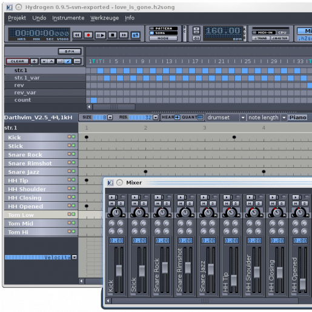The height and width of the screenshot is (312, 312).
Task: Click the HH Opened channel volume fader
Action: point(303,284)
